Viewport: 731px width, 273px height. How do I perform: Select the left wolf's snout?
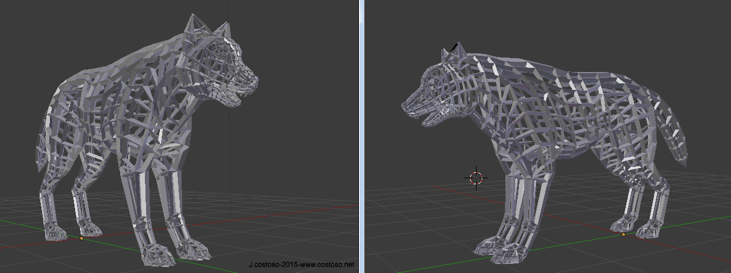246,83
